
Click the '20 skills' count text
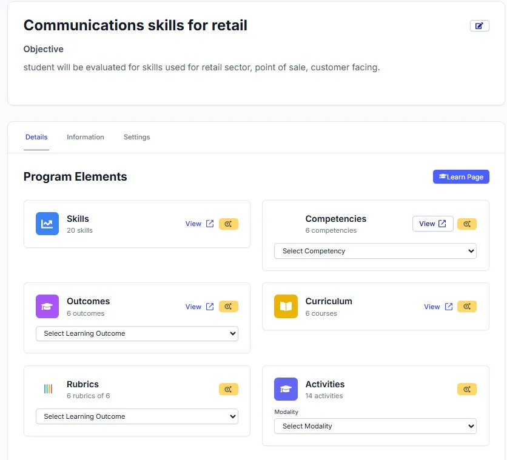click(79, 230)
